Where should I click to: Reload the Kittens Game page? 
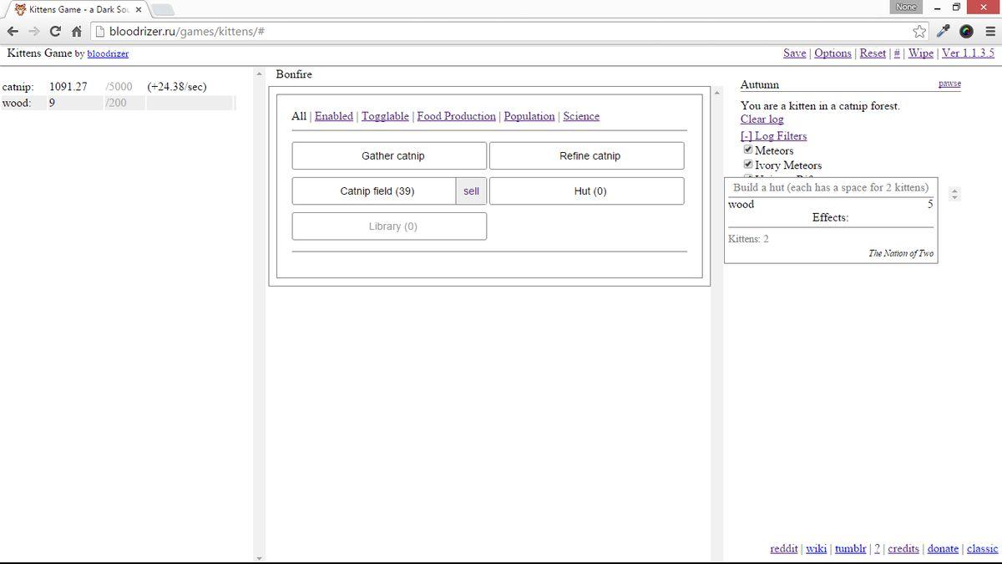click(x=55, y=32)
